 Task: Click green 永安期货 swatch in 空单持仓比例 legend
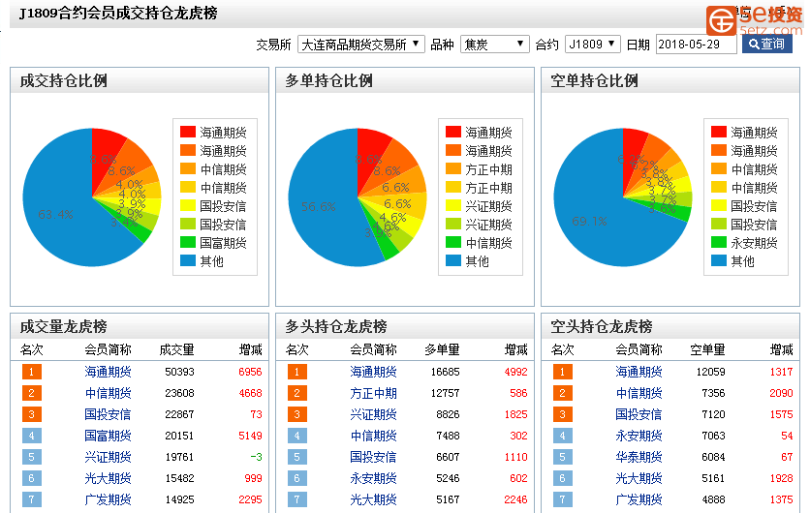pos(719,243)
